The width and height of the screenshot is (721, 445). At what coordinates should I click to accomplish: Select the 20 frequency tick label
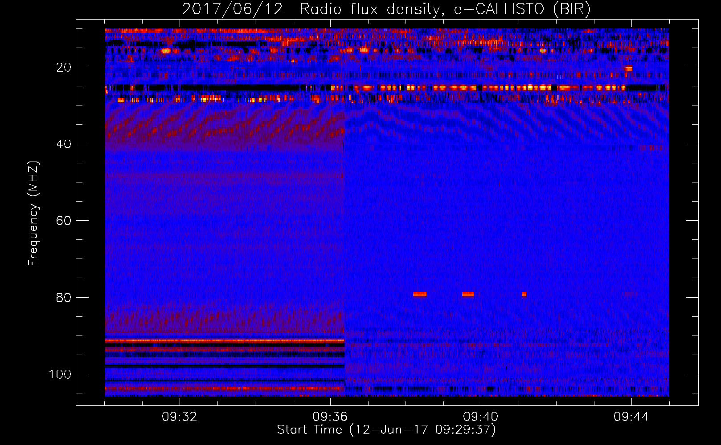(64, 67)
